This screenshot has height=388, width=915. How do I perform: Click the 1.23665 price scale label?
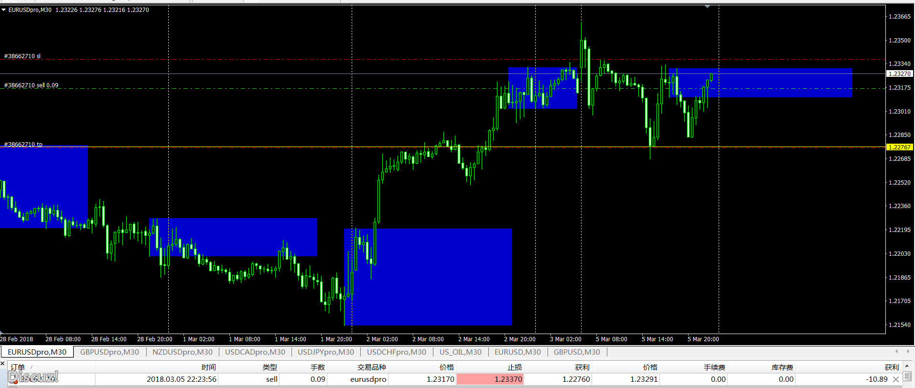click(x=899, y=16)
